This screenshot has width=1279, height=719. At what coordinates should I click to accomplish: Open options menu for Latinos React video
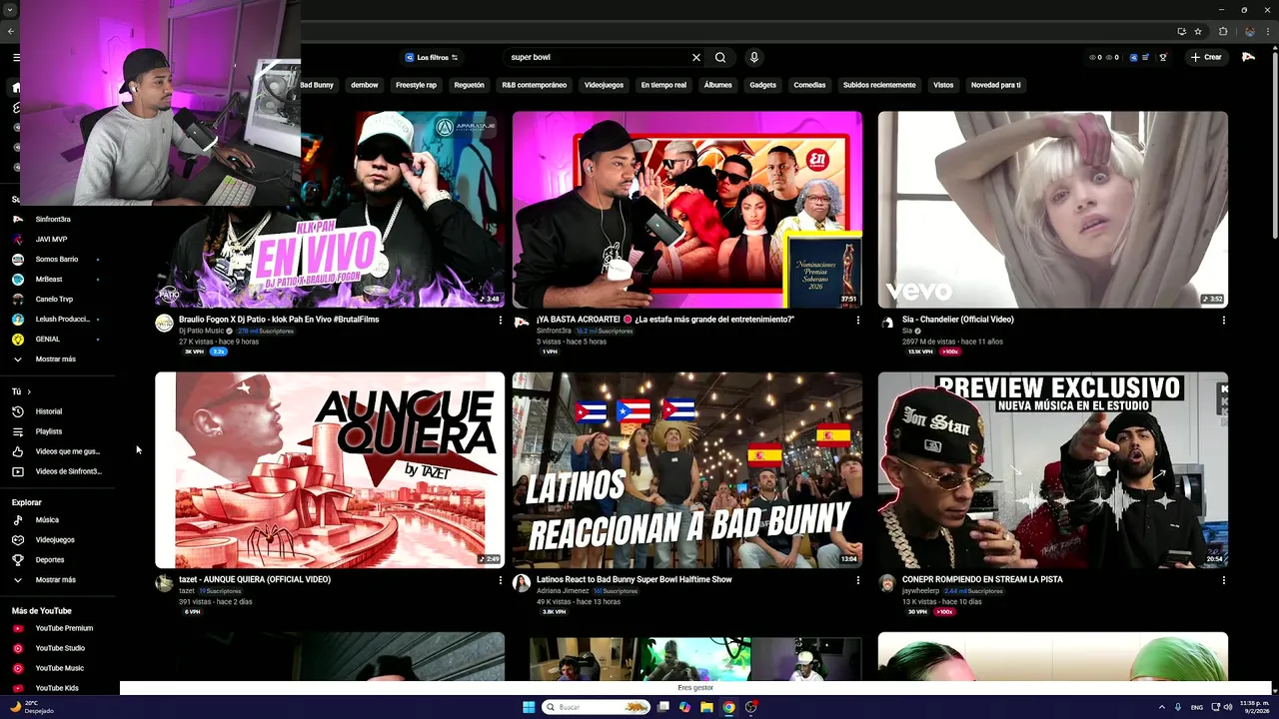pyautogui.click(x=857, y=579)
